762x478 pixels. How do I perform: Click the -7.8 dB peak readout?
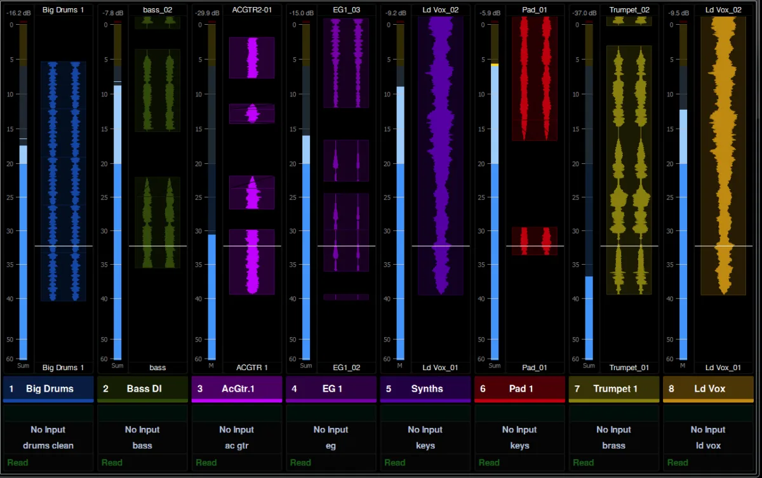(114, 12)
